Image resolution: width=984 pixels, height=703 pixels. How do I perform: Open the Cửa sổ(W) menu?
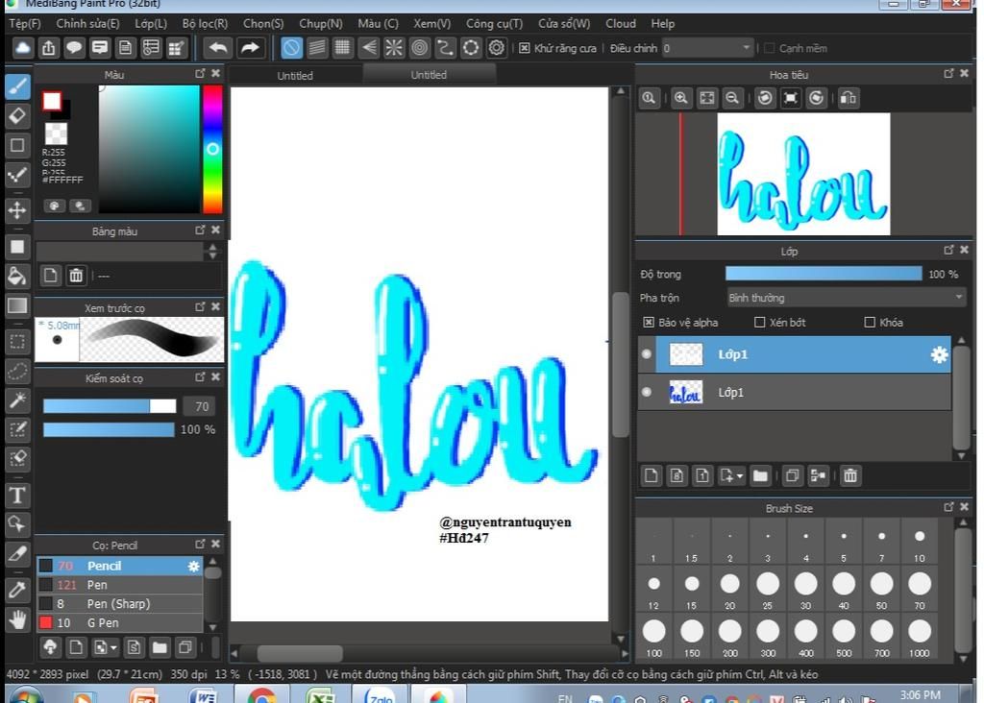coord(564,24)
